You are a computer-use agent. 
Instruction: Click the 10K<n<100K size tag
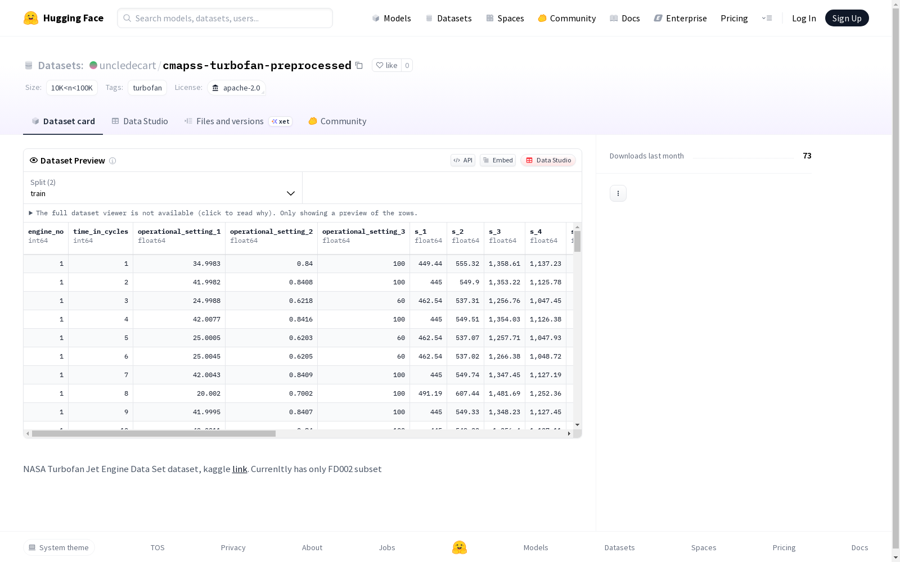72,88
